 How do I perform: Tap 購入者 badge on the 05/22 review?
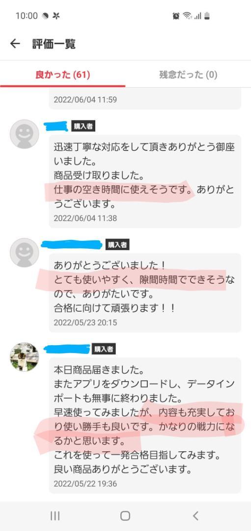[x=104, y=349]
